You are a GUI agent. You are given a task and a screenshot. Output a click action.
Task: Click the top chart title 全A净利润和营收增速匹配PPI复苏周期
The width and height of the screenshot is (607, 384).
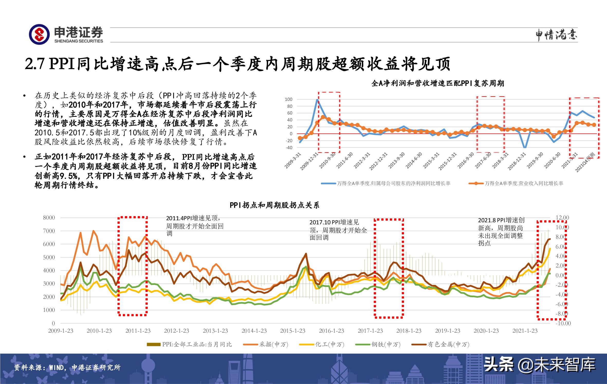tap(438, 83)
